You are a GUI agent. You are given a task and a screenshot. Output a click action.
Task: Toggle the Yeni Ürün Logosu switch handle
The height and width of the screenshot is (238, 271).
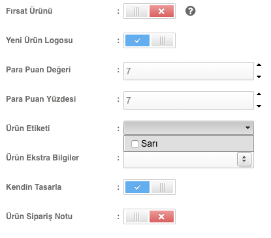(162, 40)
